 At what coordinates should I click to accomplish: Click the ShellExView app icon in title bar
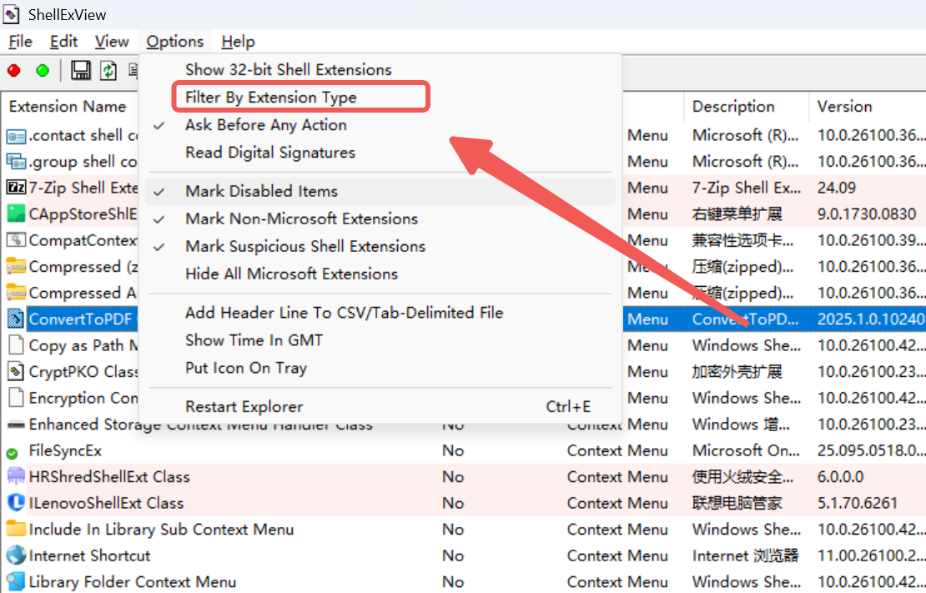[x=11, y=14]
